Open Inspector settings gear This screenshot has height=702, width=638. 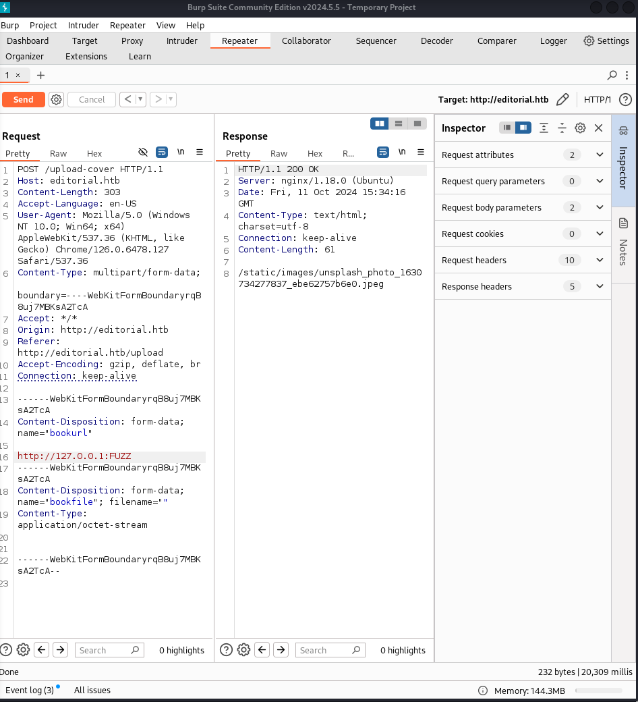point(580,128)
